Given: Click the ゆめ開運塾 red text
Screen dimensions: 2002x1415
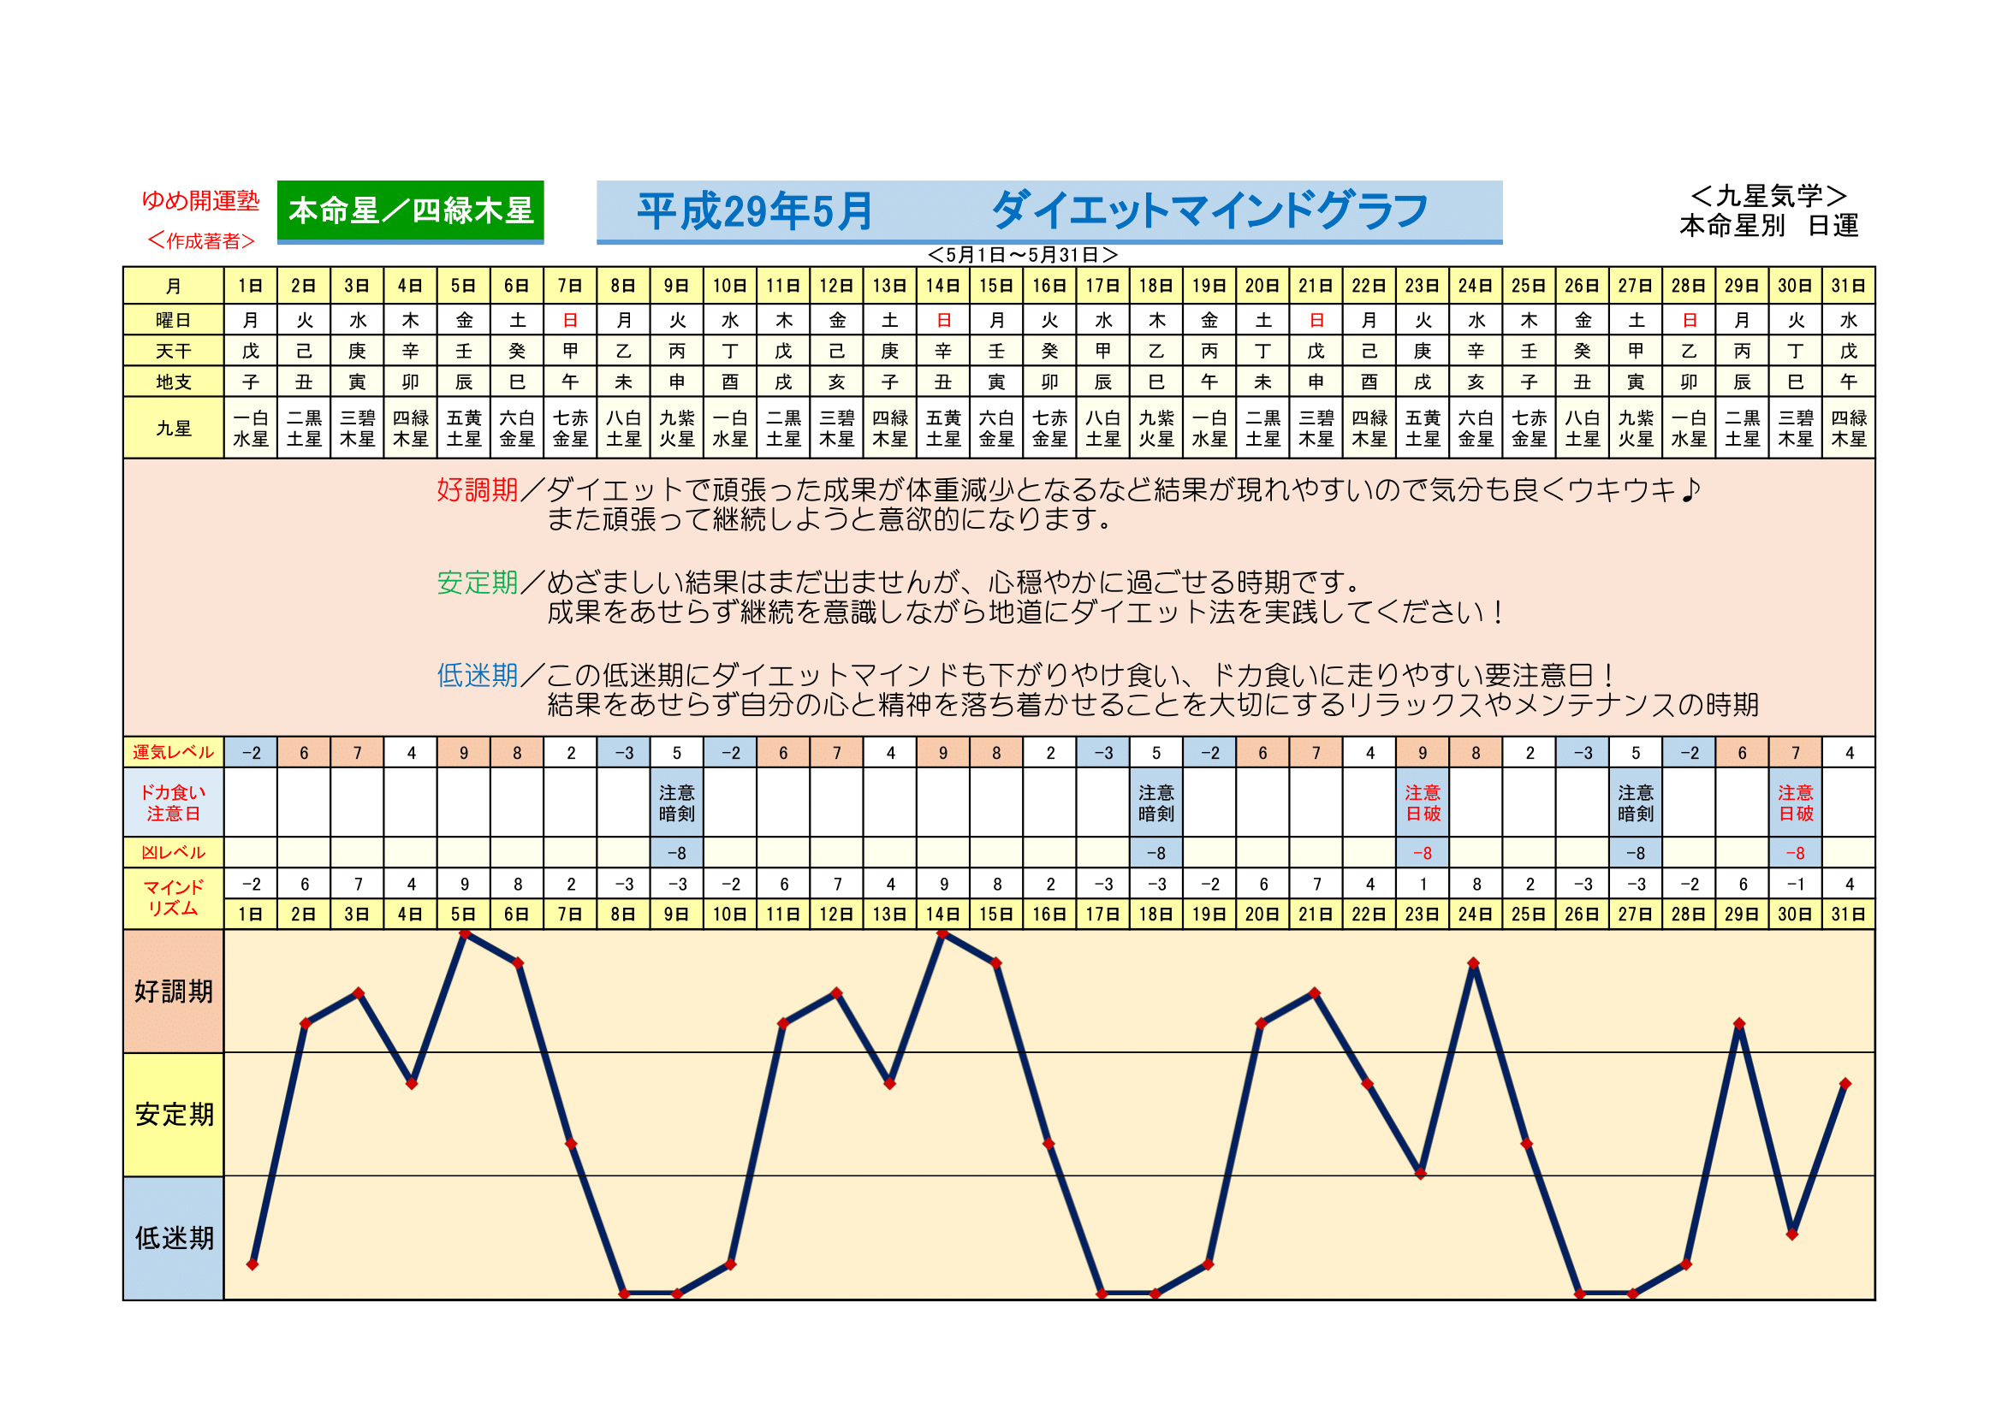Looking at the screenshot, I should (x=200, y=200).
